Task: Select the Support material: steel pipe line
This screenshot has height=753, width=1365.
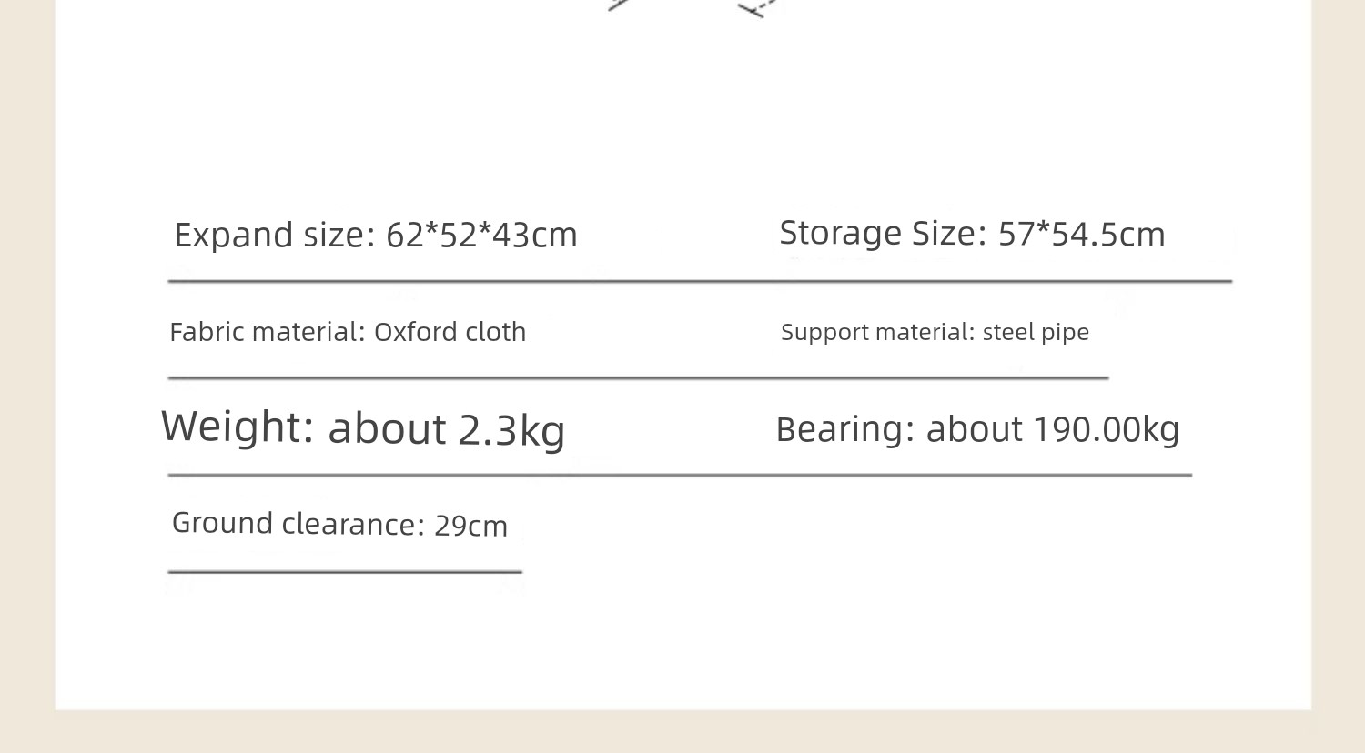Action: click(935, 332)
